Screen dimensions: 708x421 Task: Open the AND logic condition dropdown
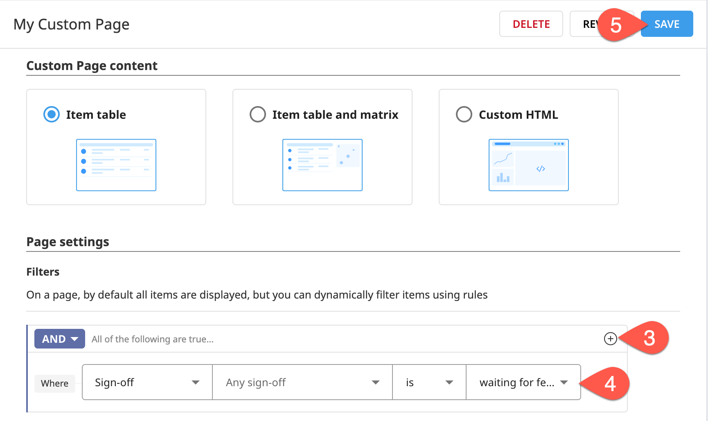(x=59, y=339)
